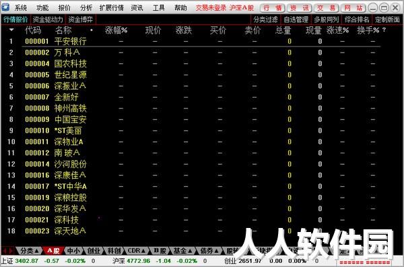Expand the 基金▲ bottom tab menu
The width and height of the screenshot is (404, 267).
pos(183,250)
